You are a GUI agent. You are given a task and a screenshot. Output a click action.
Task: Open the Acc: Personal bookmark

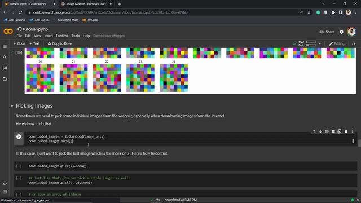pyautogui.click(x=15, y=20)
